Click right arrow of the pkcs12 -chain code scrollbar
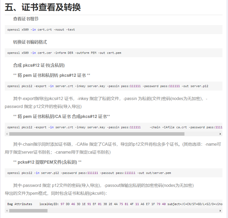The image size is (228, 218). click(x=220, y=134)
